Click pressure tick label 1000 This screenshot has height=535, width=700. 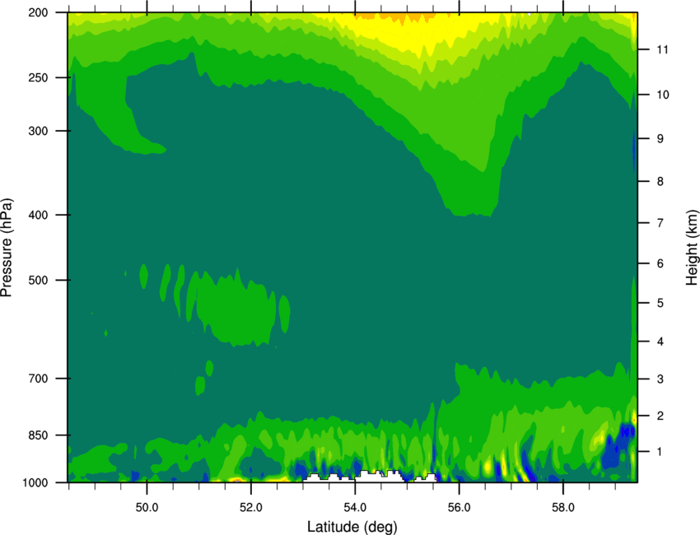(35, 483)
